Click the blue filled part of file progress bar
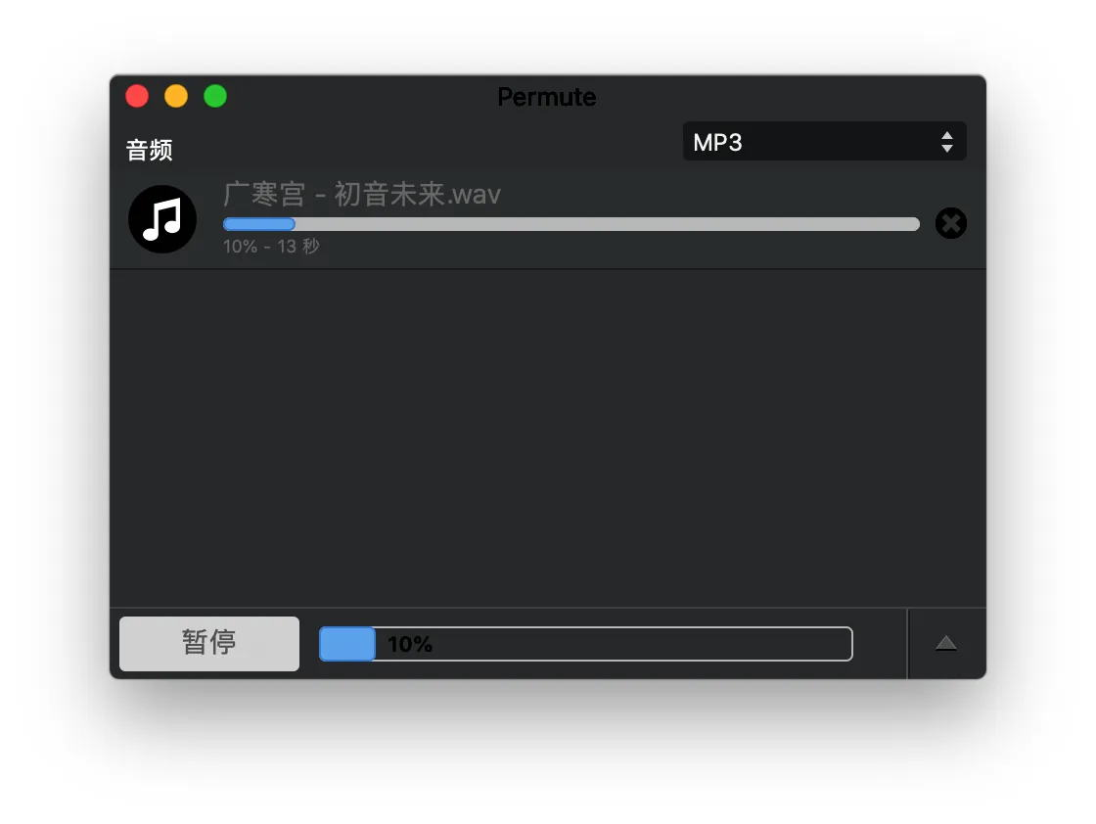This screenshot has height=824, width=1096. pos(258,224)
